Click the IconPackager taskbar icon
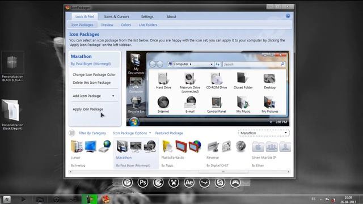This screenshot has height=204, width=363. pyautogui.click(x=105, y=199)
